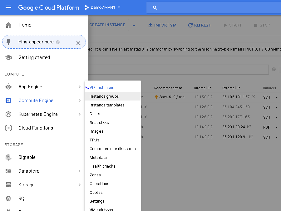Viewport: 281px width, 211px height.
Task: Expand the CREATE INSTANCE dropdown arrow
Action: (134, 25)
